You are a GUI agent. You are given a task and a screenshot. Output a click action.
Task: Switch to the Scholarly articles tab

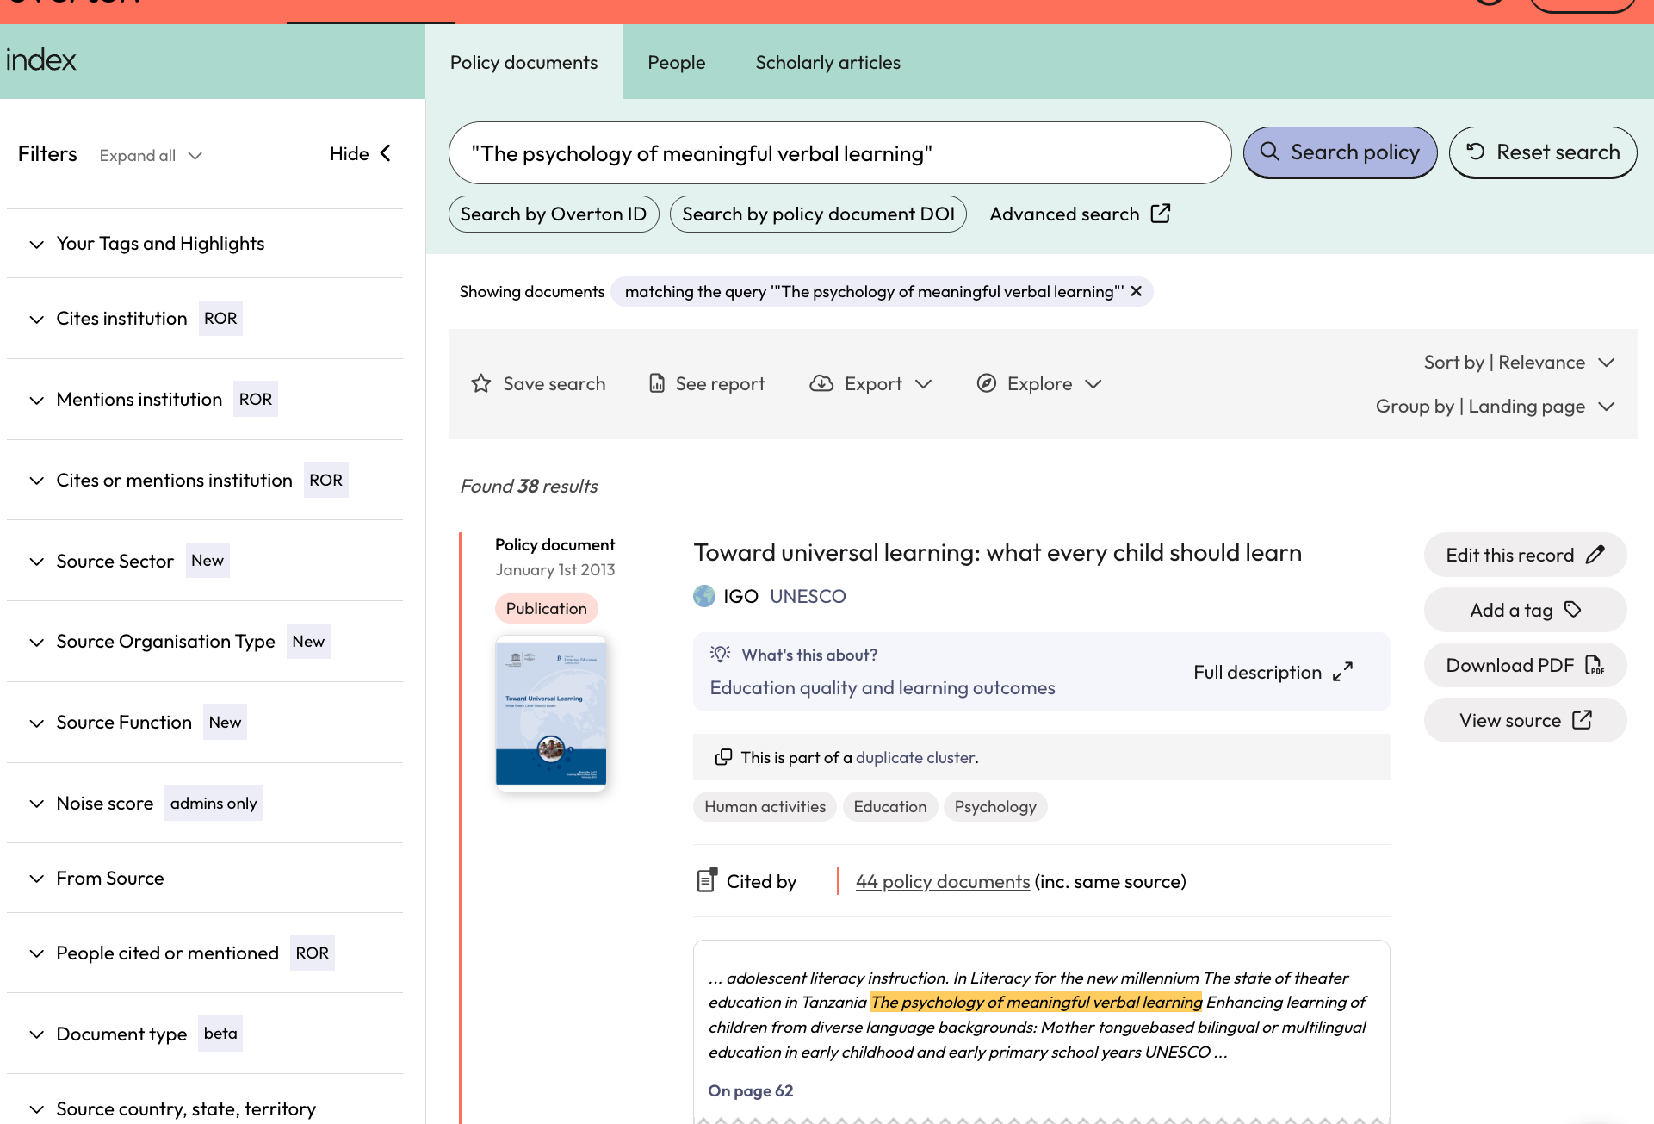(827, 62)
